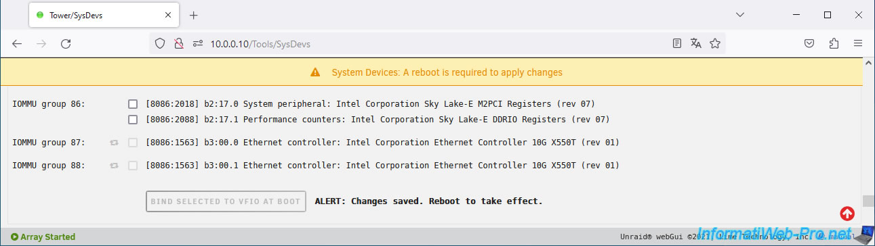The height and width of the screenshot is (246, 875).
Task: Open the extensions puzzle icon
Action: [834, 43]
